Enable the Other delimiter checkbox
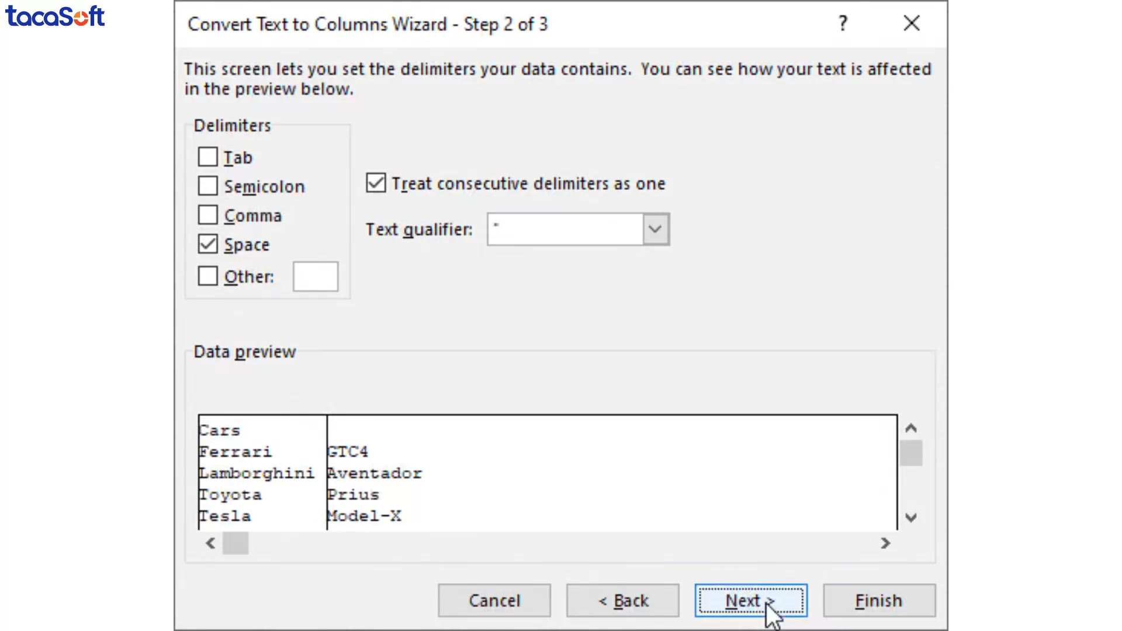The image size is (1122, 631). [207, 276]
